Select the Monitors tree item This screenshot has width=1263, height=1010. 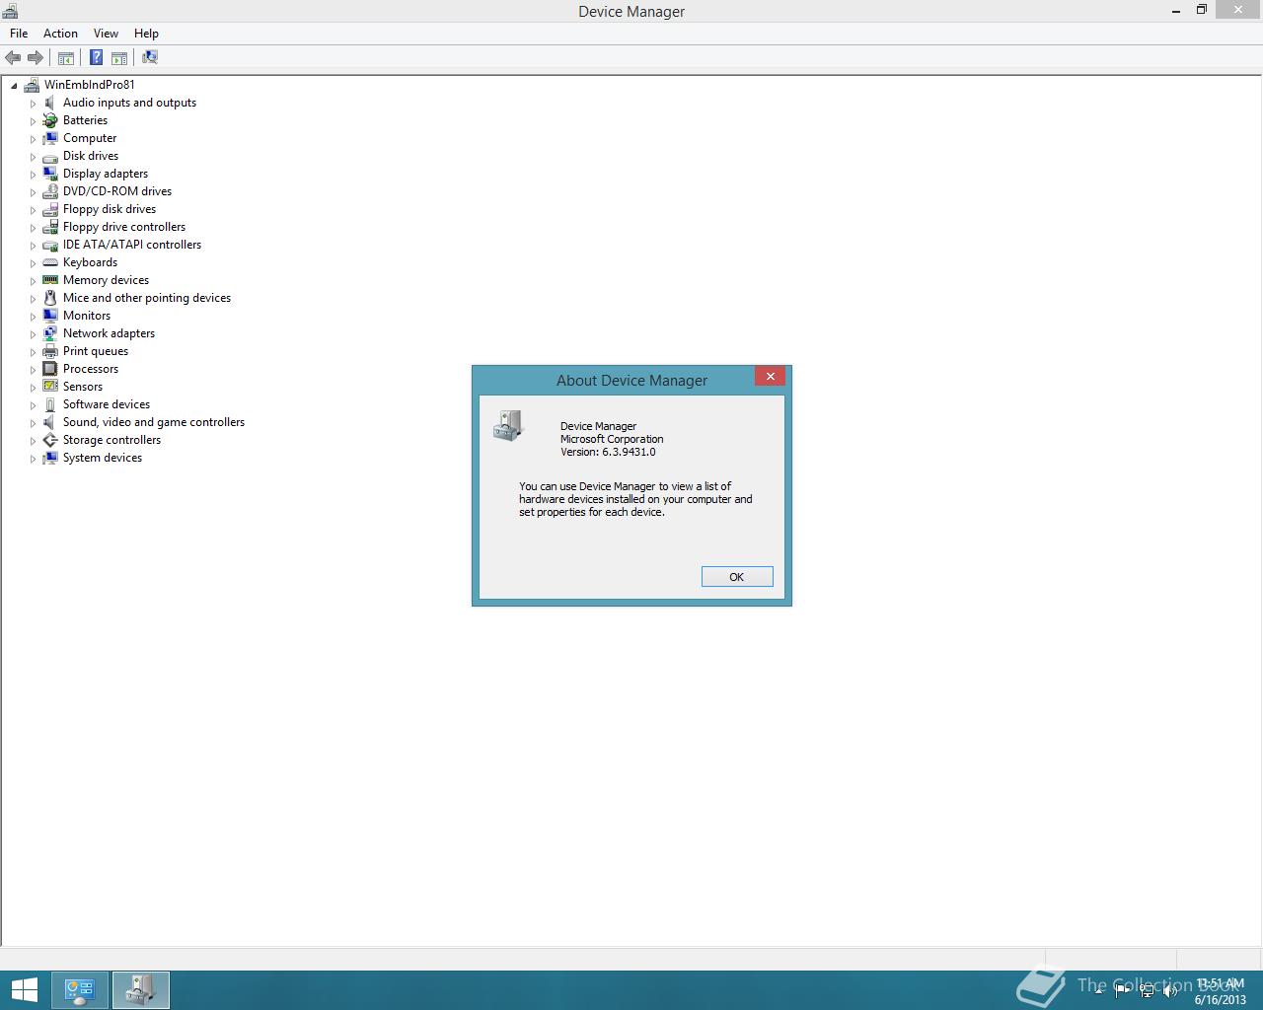tap(87, 316)
